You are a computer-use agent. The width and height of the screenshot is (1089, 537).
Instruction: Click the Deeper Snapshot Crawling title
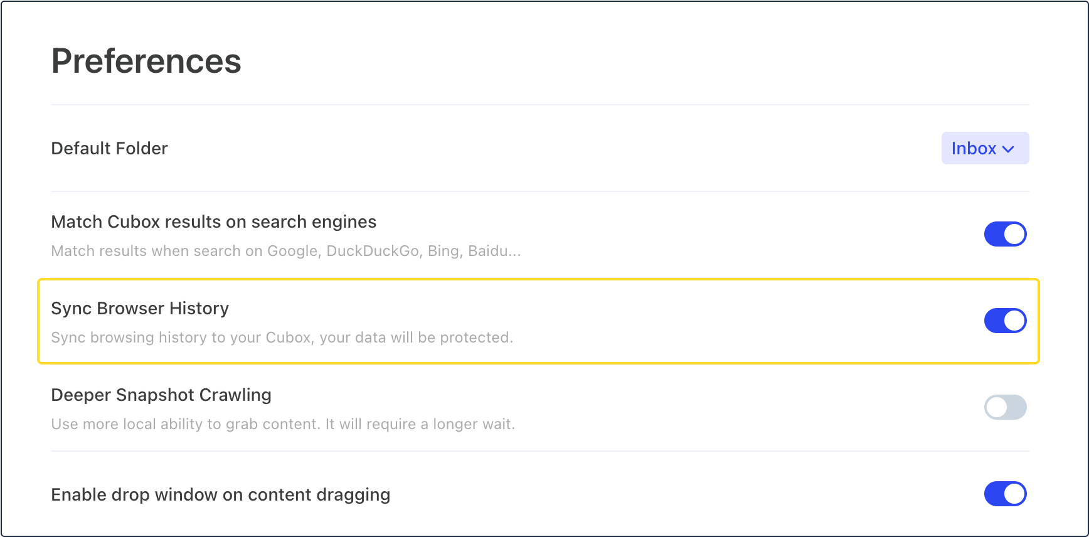pyautogui.click(x=161, y=395)
